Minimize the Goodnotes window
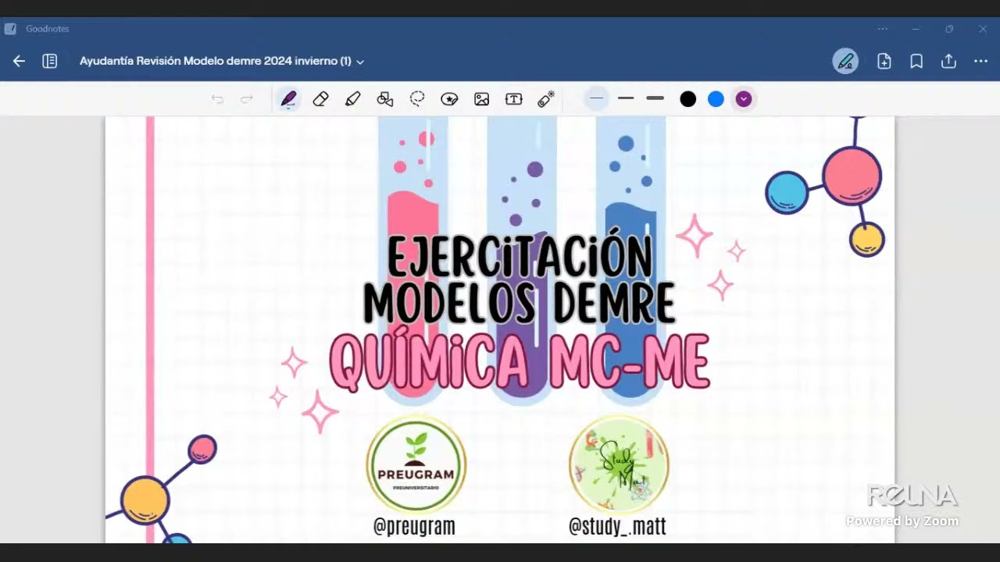The height and width of the screenshot is (562, 1000). 916,29
